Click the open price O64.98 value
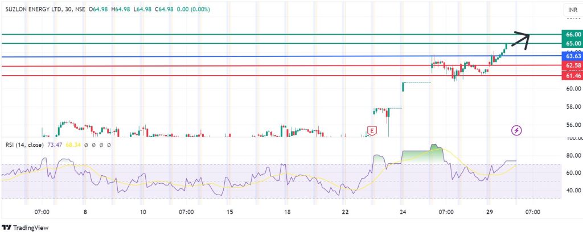This screenshot has height=235, width=583. 99,9
